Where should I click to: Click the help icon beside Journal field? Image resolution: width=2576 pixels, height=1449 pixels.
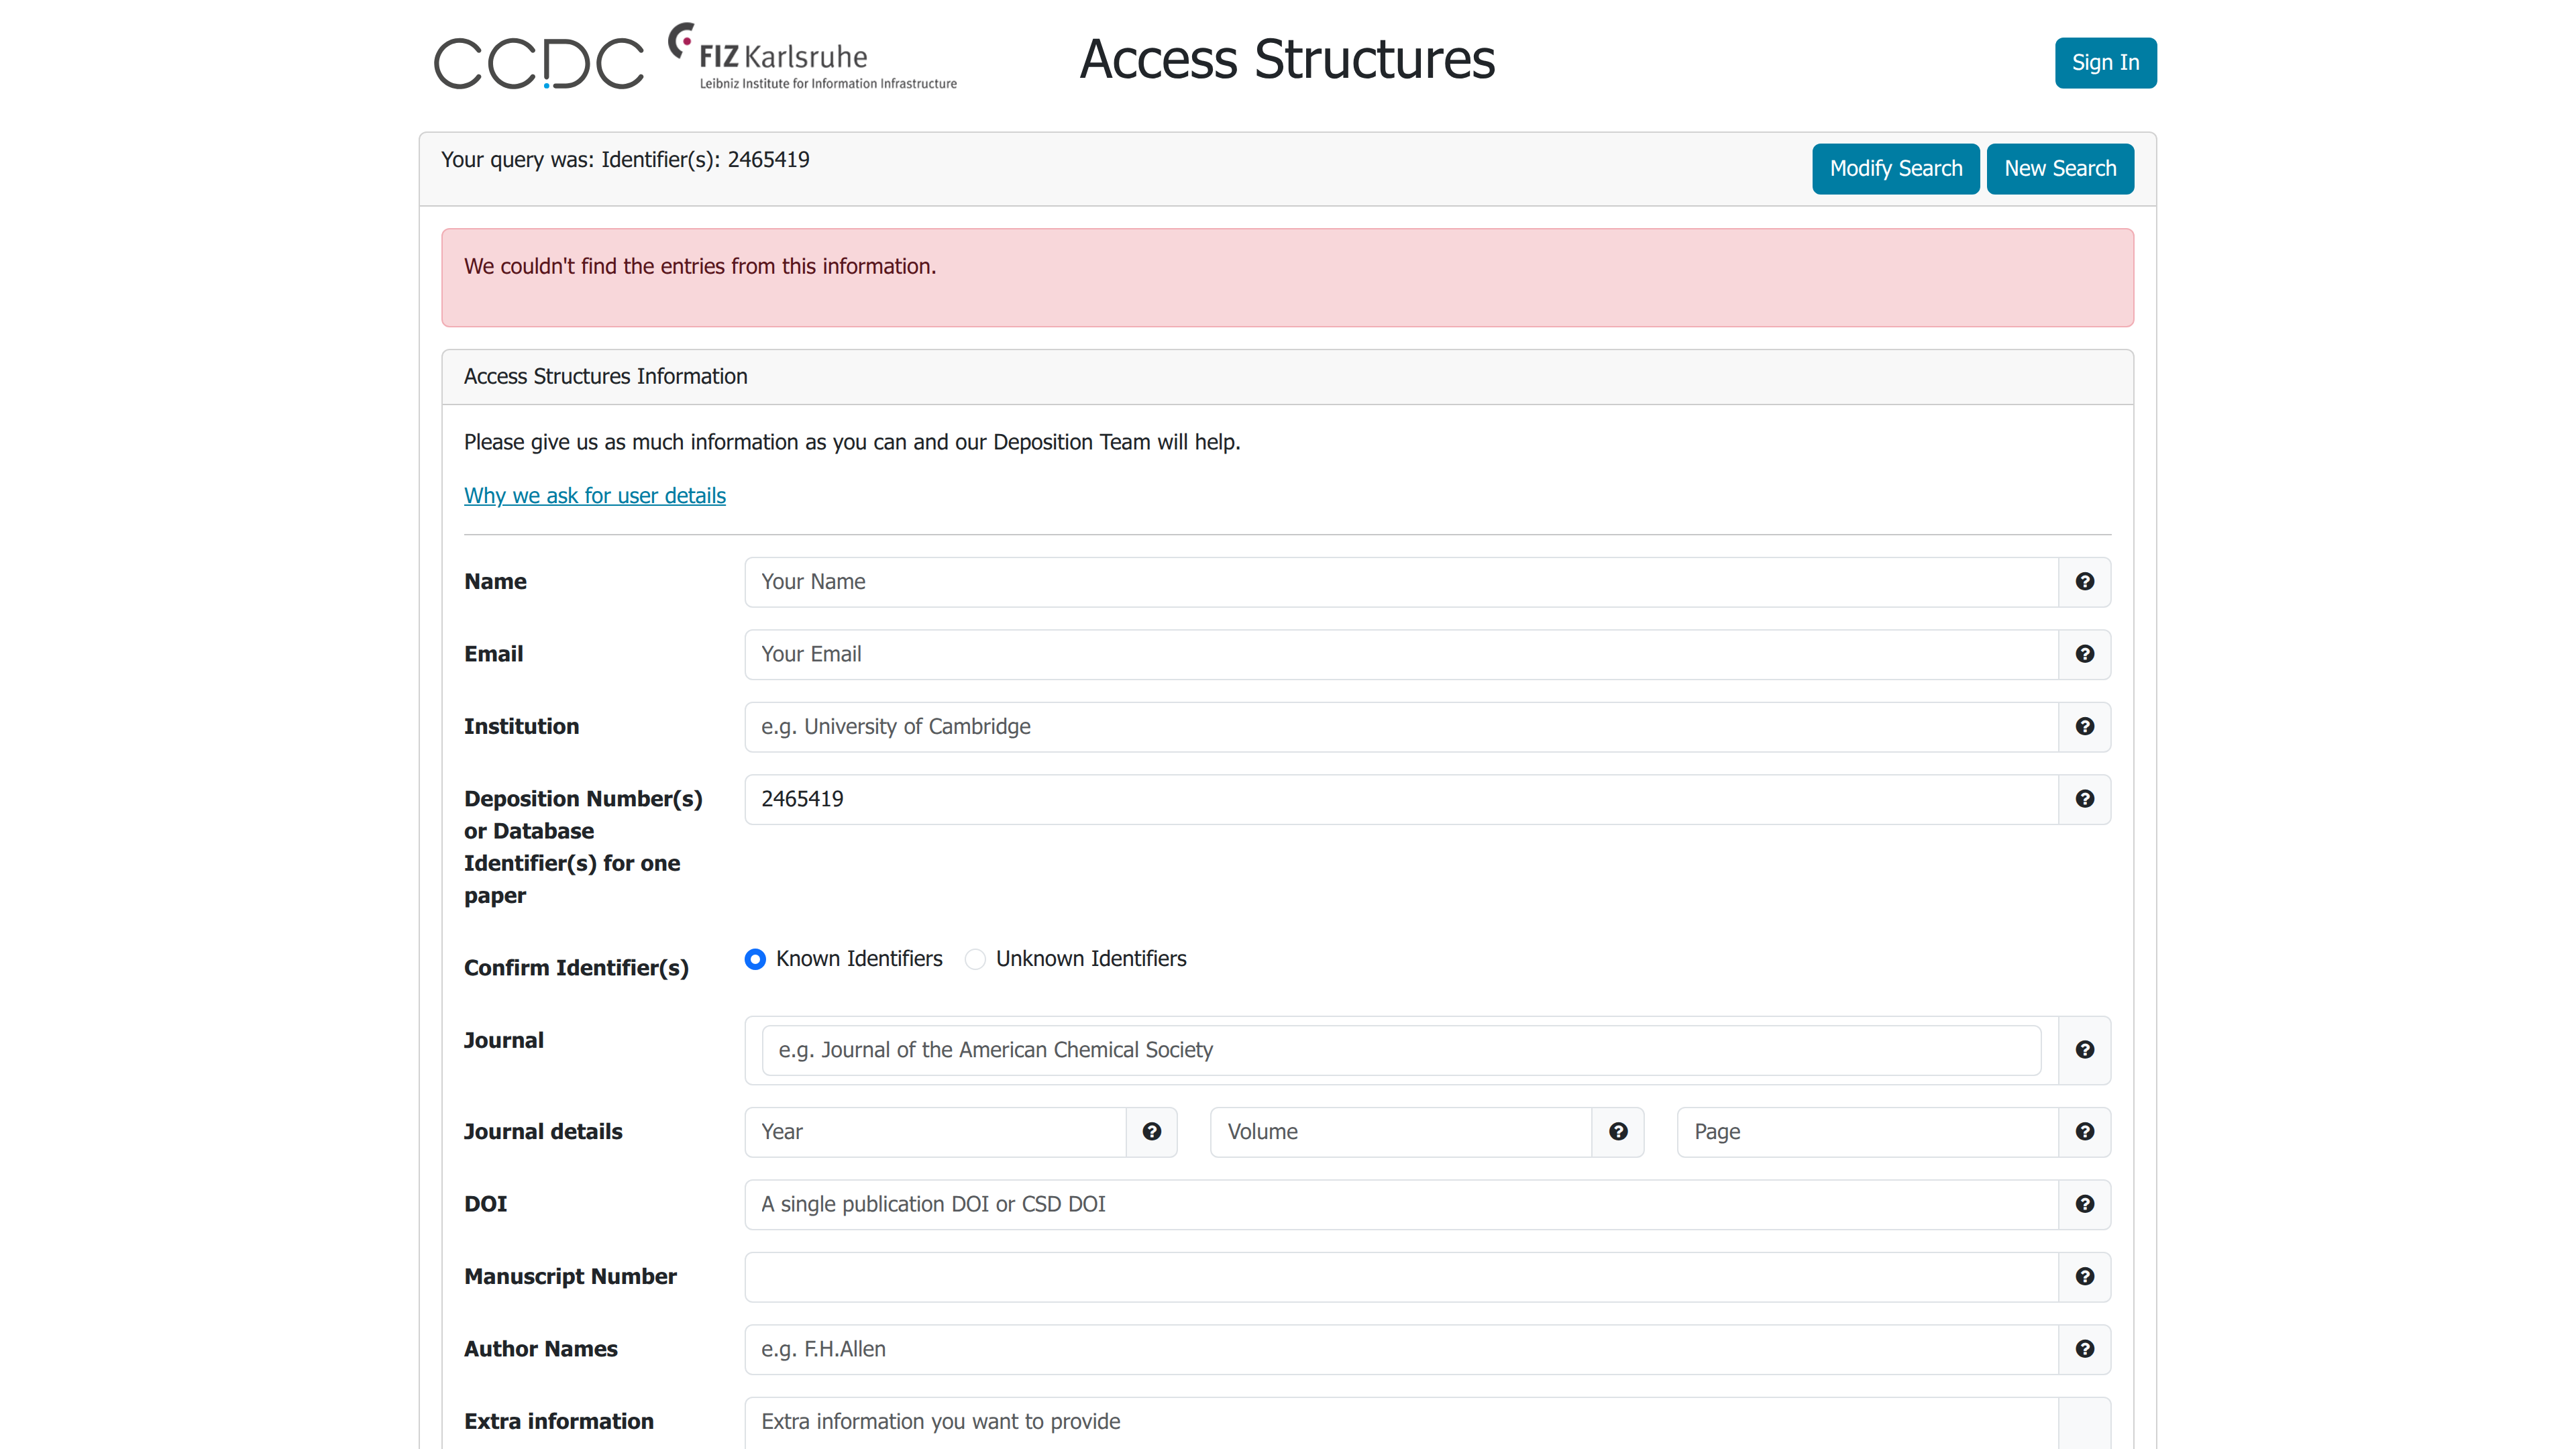(x=2084, y=1050)
